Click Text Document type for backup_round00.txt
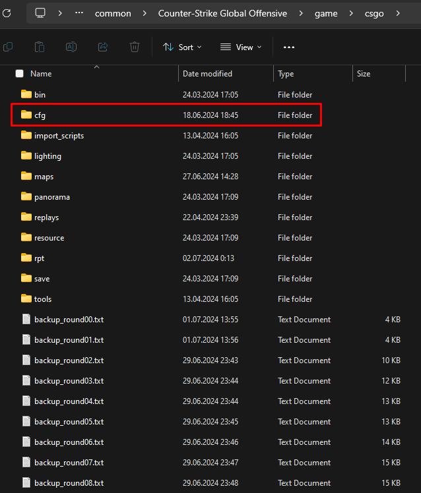 point(304,320)
